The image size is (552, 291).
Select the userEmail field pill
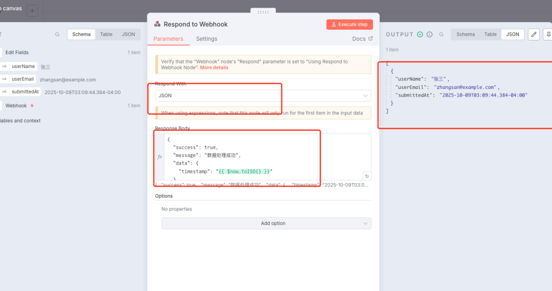pos(22,79)
